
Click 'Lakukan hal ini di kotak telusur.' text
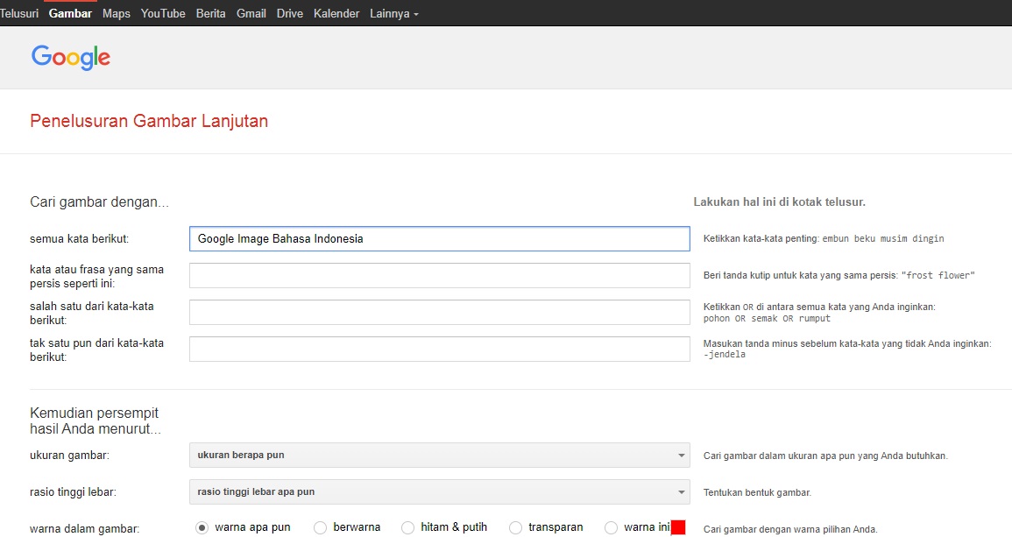coord(780,202)
